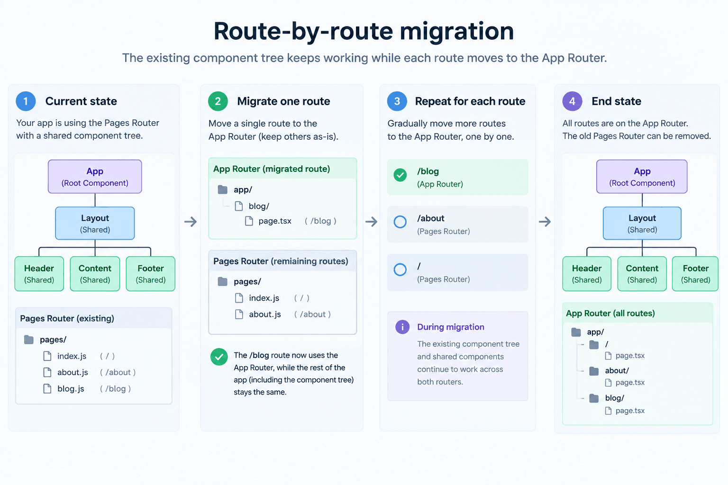This screenshot has width=728, height=485.
Task: Click the App (Root Component) box in Current state
Action: coord(95,177)
